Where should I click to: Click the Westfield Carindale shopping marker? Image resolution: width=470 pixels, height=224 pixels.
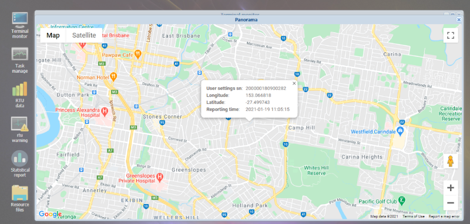399,130
